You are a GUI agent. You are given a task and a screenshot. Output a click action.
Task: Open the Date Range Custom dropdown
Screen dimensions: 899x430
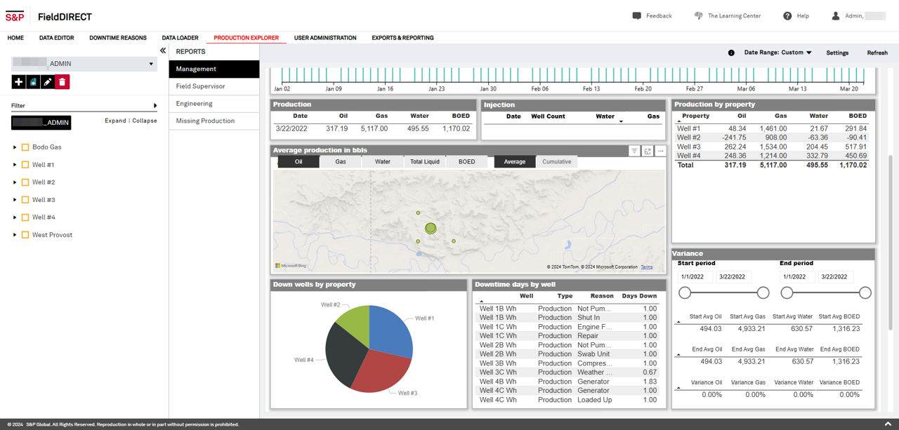777,53
